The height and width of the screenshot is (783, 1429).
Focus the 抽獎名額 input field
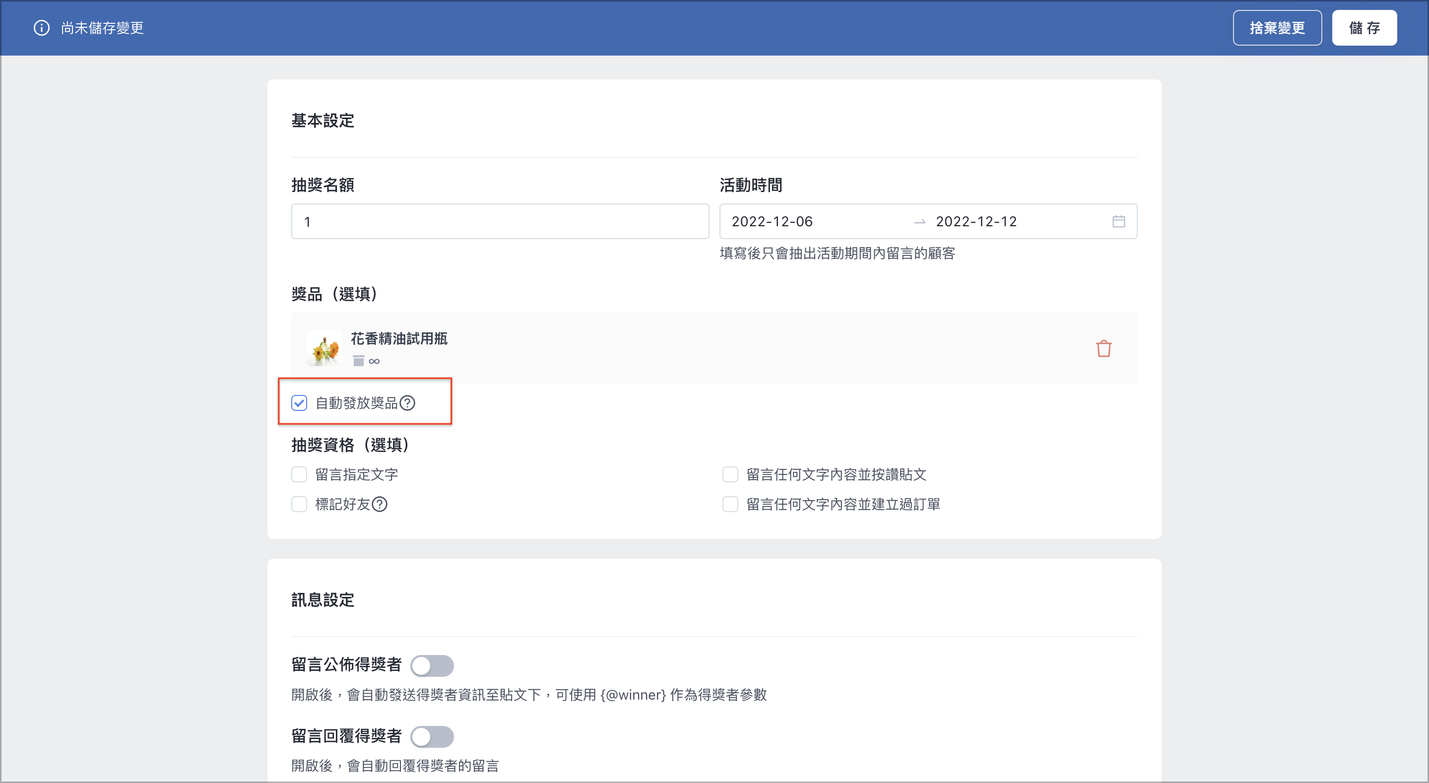500,221
